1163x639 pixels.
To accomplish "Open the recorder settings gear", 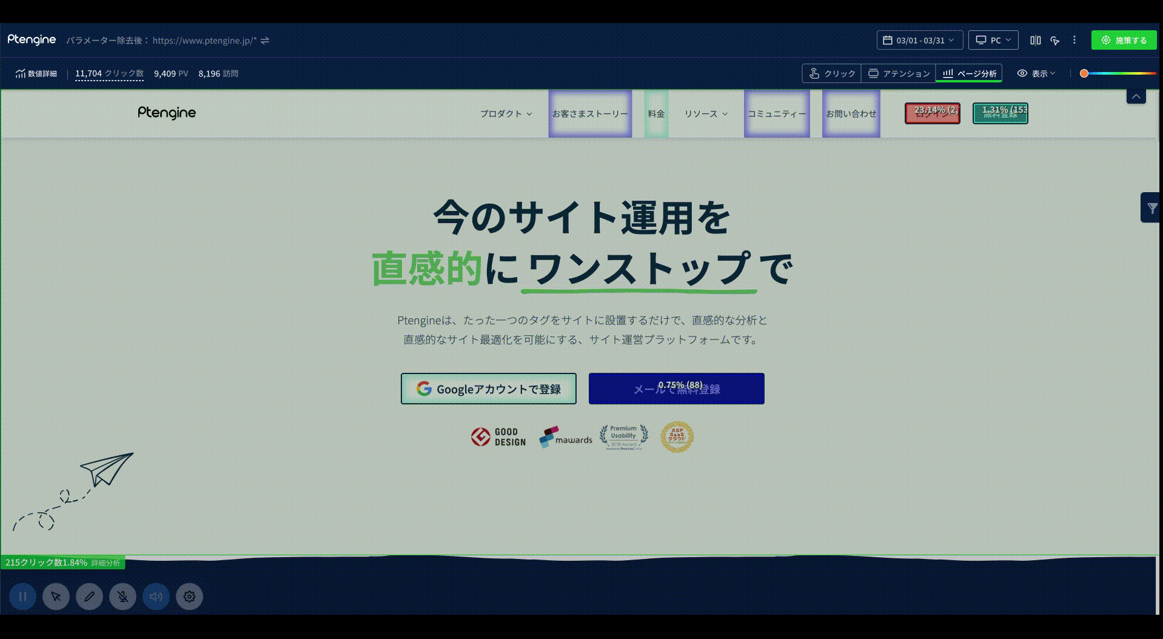I will click(x=189, y=597).
